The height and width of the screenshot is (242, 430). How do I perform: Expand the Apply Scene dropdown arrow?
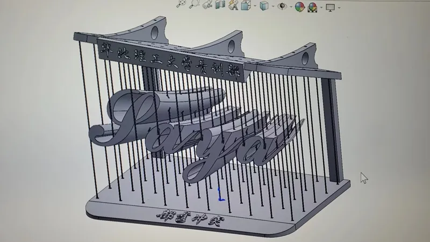point(321,8)
